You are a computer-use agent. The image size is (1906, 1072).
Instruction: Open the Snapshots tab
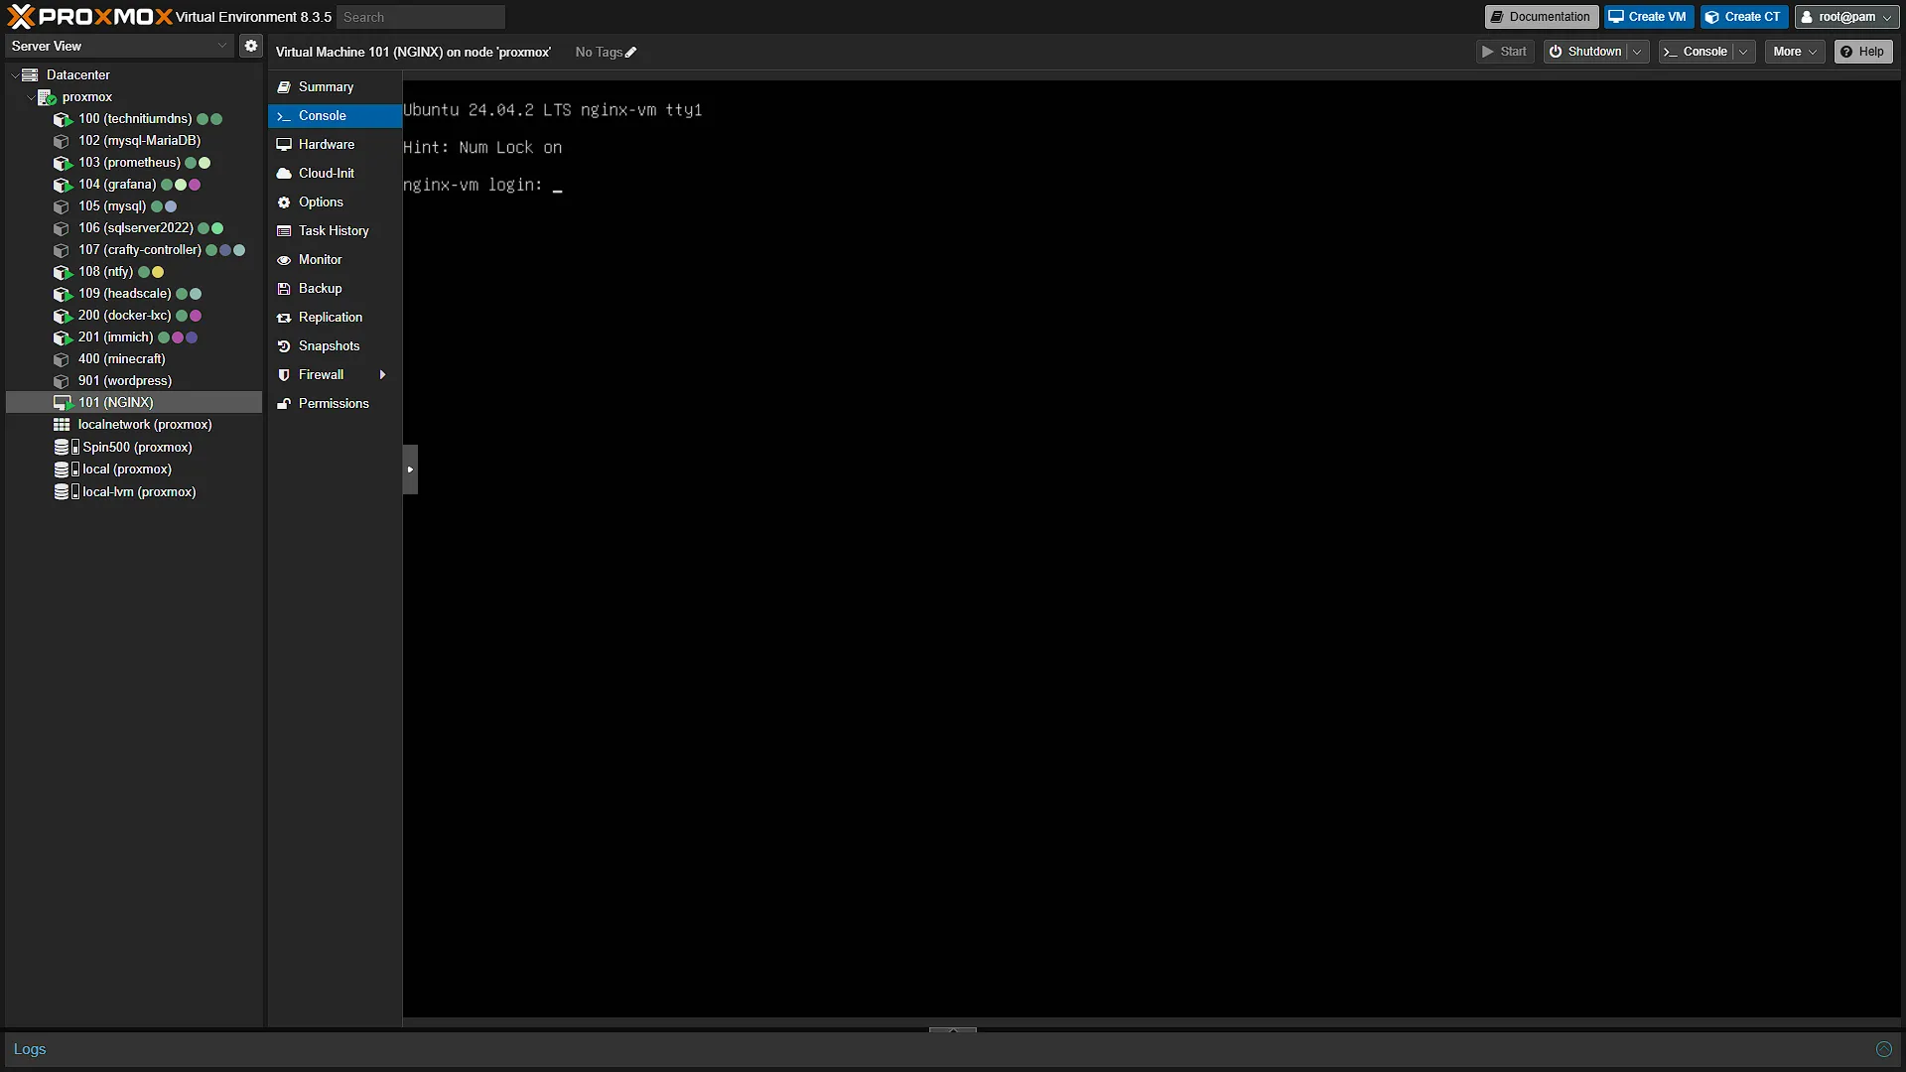[335, 346]
